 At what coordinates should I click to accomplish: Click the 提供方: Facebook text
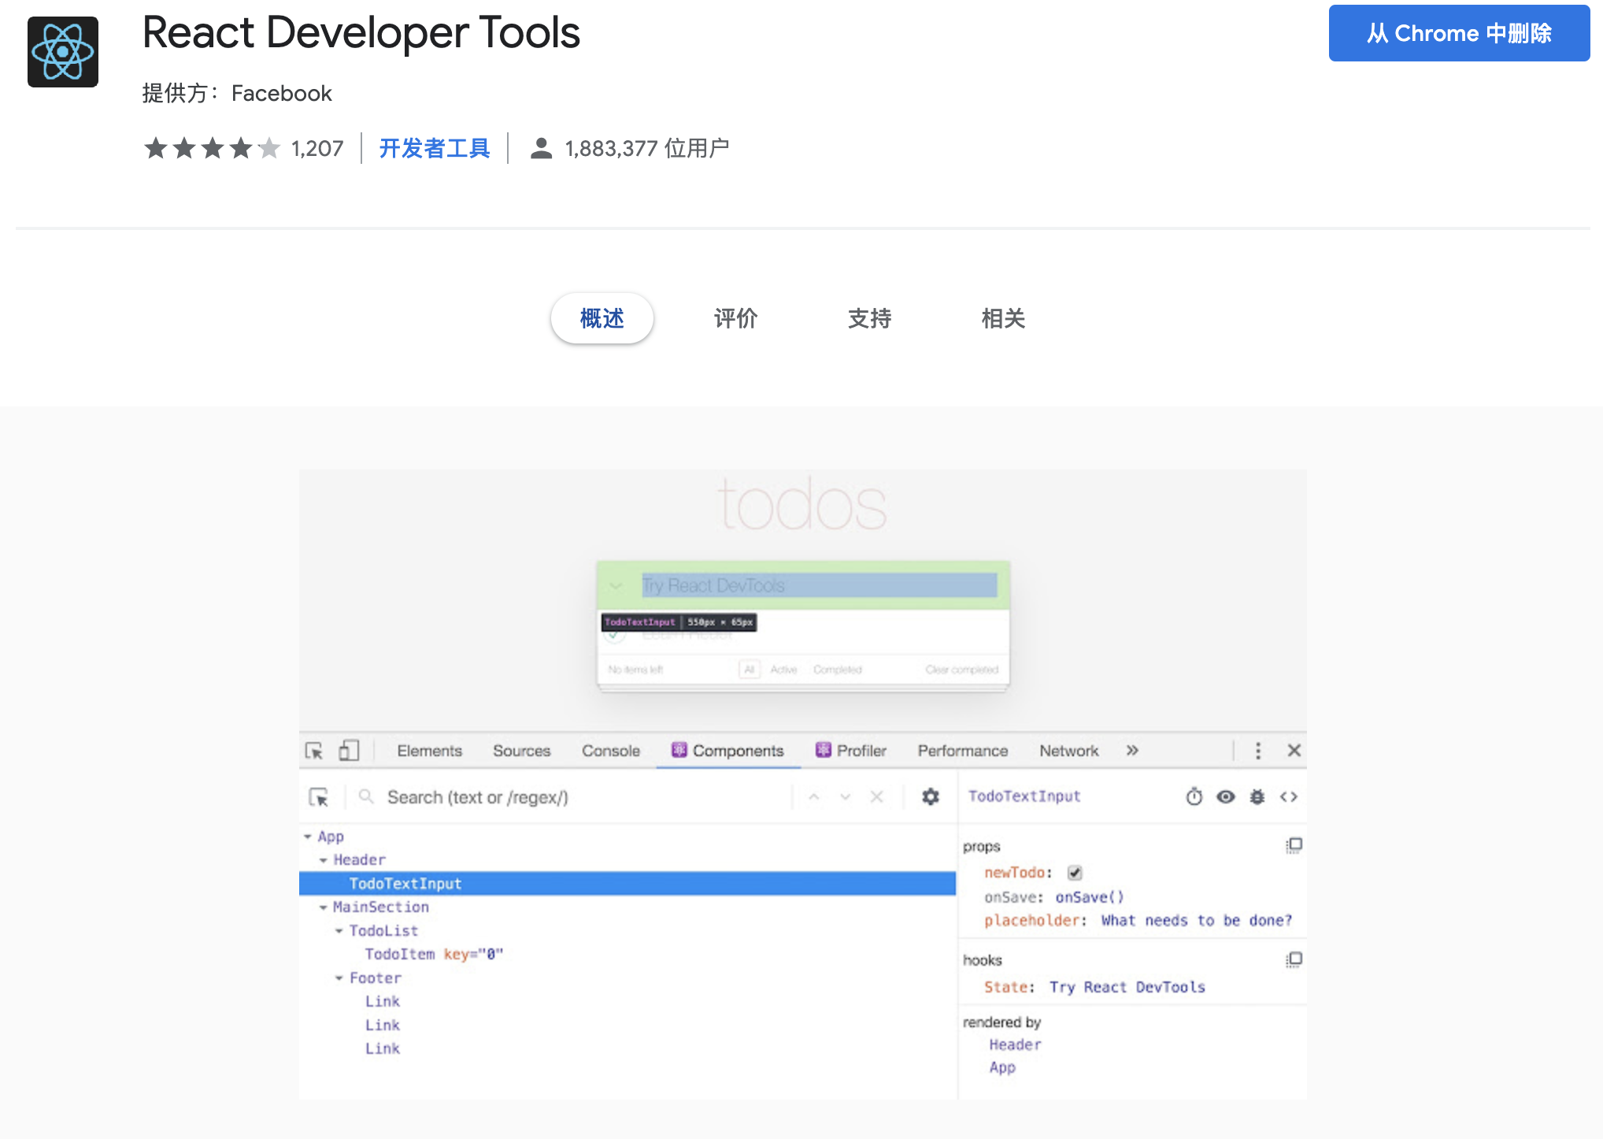tap(237, 93)
